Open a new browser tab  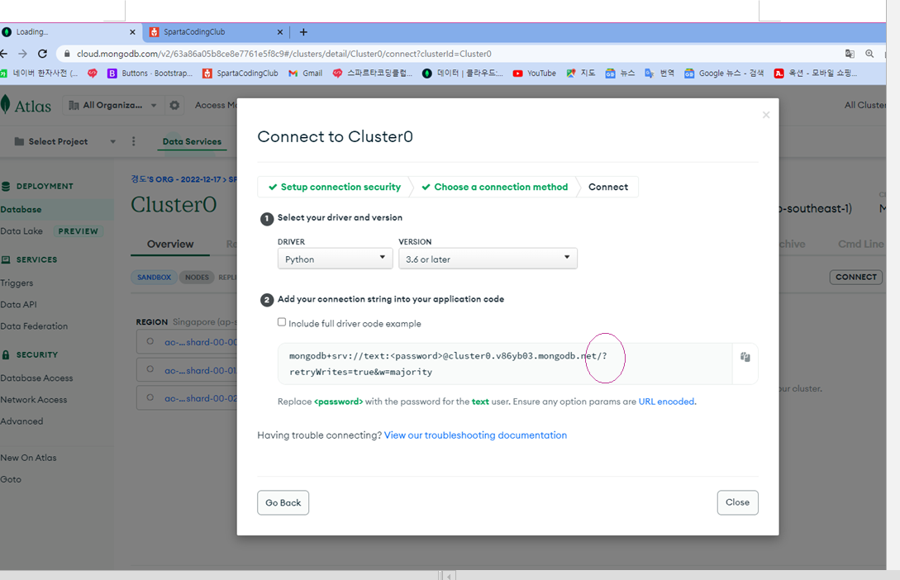point(303,32)
